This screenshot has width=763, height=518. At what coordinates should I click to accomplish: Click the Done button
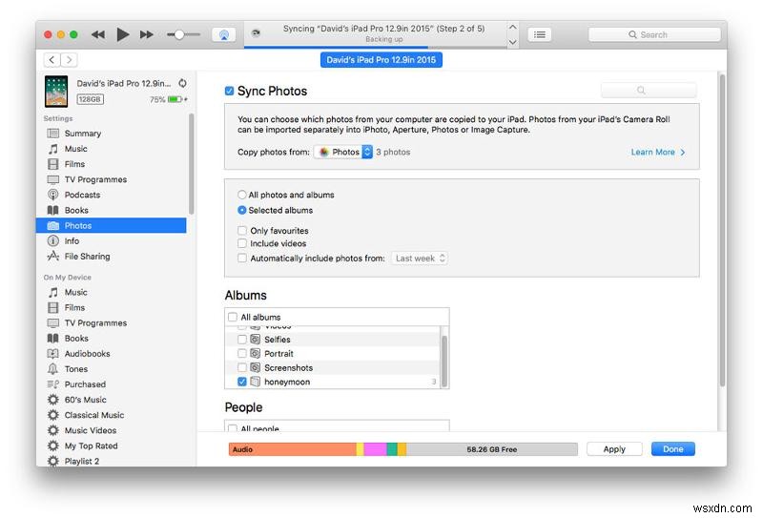pos(673,449)
